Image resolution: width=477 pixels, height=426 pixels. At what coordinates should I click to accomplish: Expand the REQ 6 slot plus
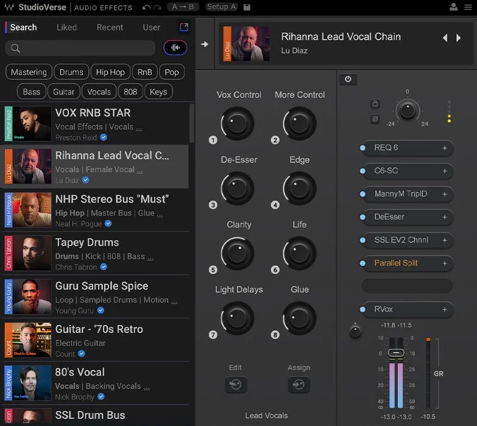[x=445, y=148]
